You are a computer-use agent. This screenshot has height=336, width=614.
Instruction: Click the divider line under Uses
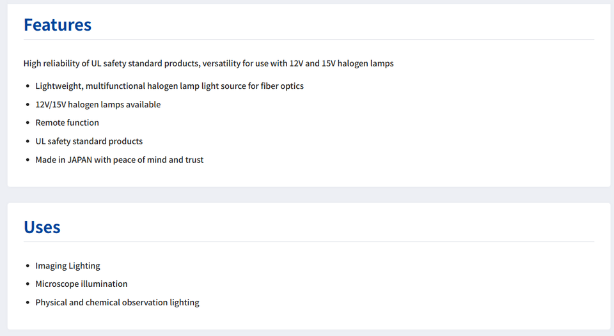click(309, 241)
